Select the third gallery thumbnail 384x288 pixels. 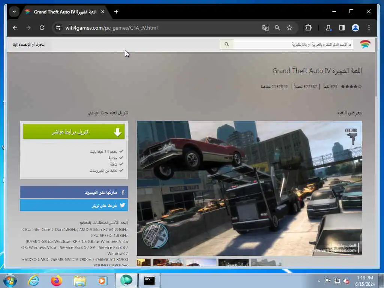[x=201, y=262]
